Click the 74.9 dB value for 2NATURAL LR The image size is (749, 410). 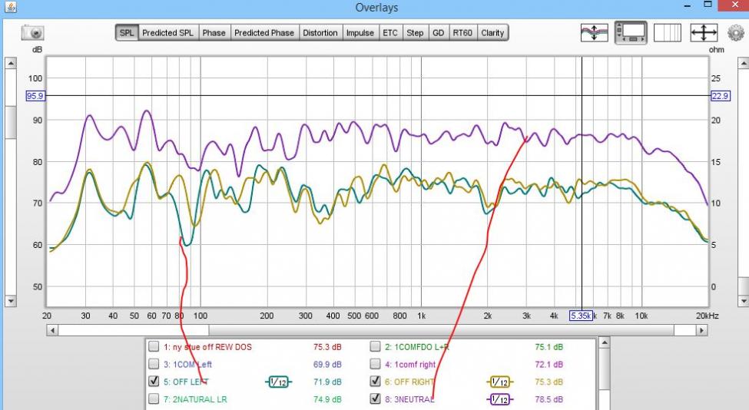327,399
